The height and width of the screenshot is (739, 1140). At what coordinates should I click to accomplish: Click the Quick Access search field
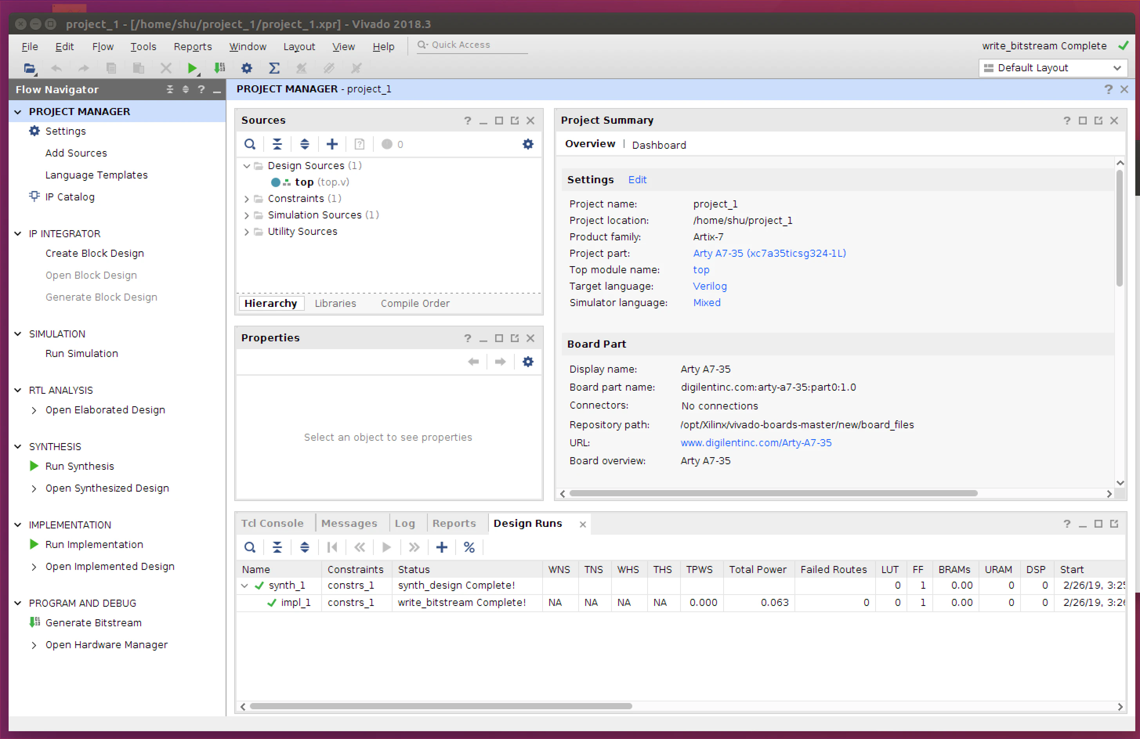click(x=472, y=45)
